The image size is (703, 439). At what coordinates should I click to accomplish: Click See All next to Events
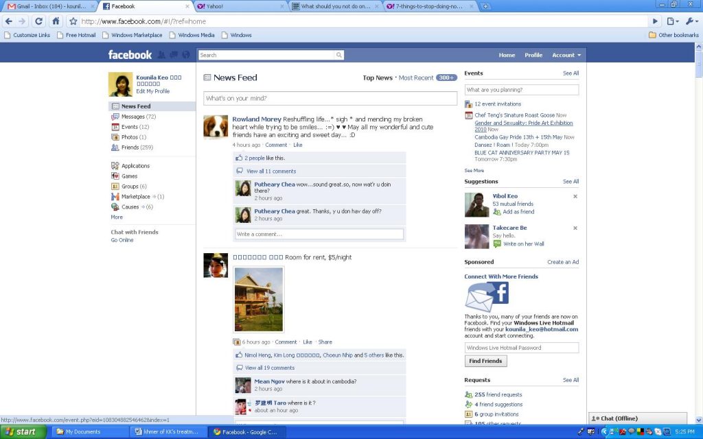point(571,73)
